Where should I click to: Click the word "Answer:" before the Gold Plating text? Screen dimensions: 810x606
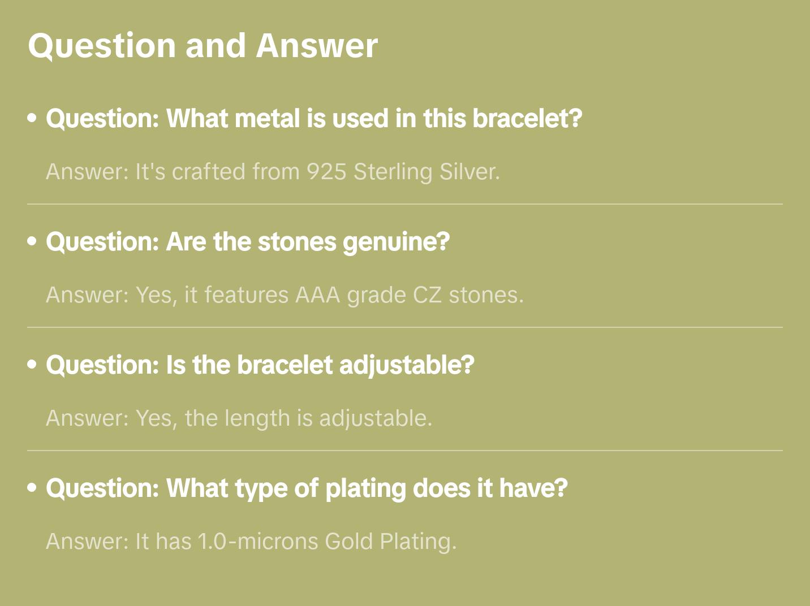(x=88, y=542)
